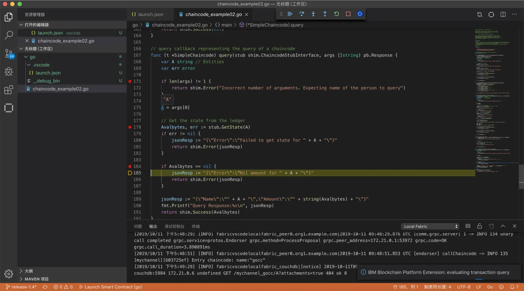Open the Debug view bug icon

[x=9, y=72]
